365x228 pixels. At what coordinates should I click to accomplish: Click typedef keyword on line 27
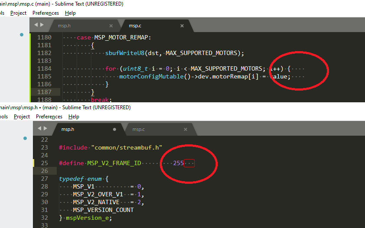tap(71, 179)
